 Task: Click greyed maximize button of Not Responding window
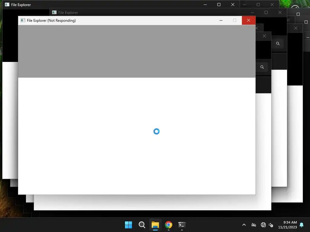tap(235, 20)
